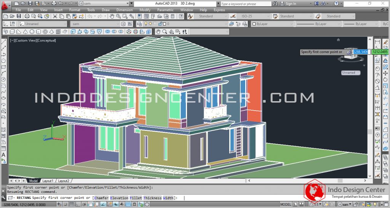Open the Draw menu
The width and height of the screenshot is (390, 208).
tap(106, 10)
